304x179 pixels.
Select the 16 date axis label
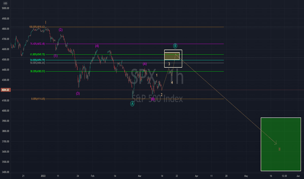click(271, 176)
